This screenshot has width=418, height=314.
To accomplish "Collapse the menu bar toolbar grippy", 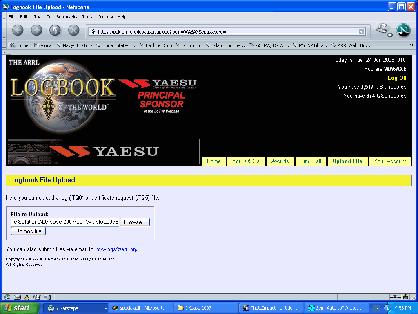I will 4,17.
